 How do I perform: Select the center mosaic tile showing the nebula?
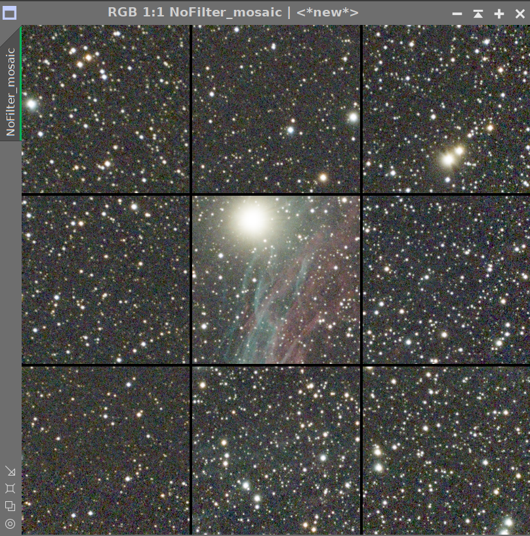[x=276, y=280]
